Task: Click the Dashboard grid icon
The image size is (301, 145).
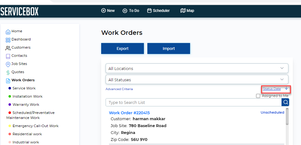Action: point(8,40)
